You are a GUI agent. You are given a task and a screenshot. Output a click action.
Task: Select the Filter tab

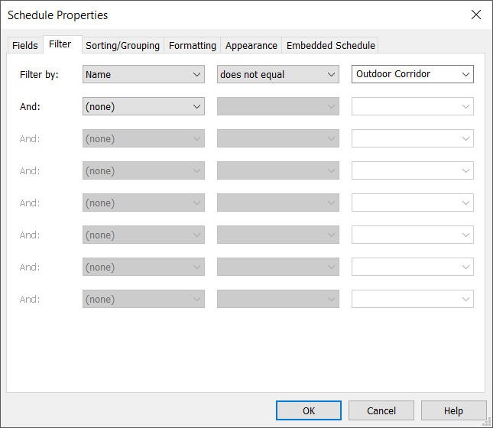click(62, 44)
